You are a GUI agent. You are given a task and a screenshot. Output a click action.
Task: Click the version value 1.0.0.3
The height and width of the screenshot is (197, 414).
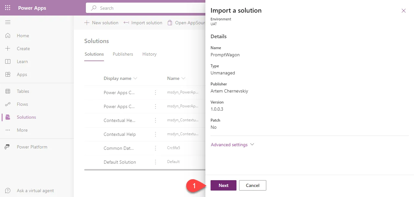[x=217, y=109]
